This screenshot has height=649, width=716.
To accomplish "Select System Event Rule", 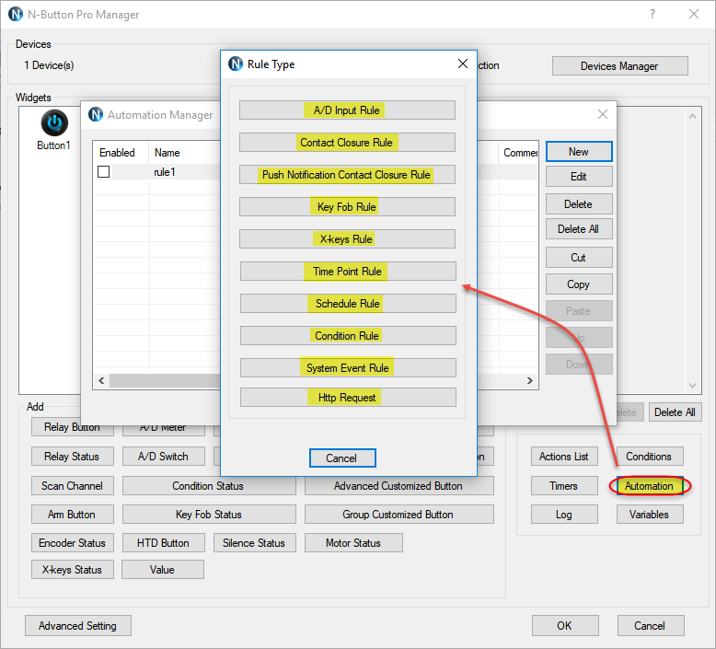I will (x=348, y=367).
